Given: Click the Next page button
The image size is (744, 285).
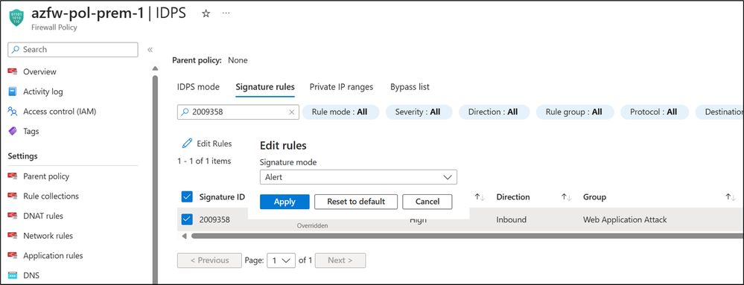Looking at the screenshot, I should 340,260.
